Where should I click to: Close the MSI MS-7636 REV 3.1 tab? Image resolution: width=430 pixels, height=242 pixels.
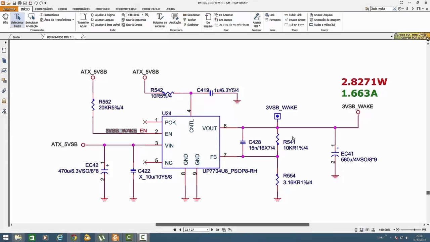[82, 37]
